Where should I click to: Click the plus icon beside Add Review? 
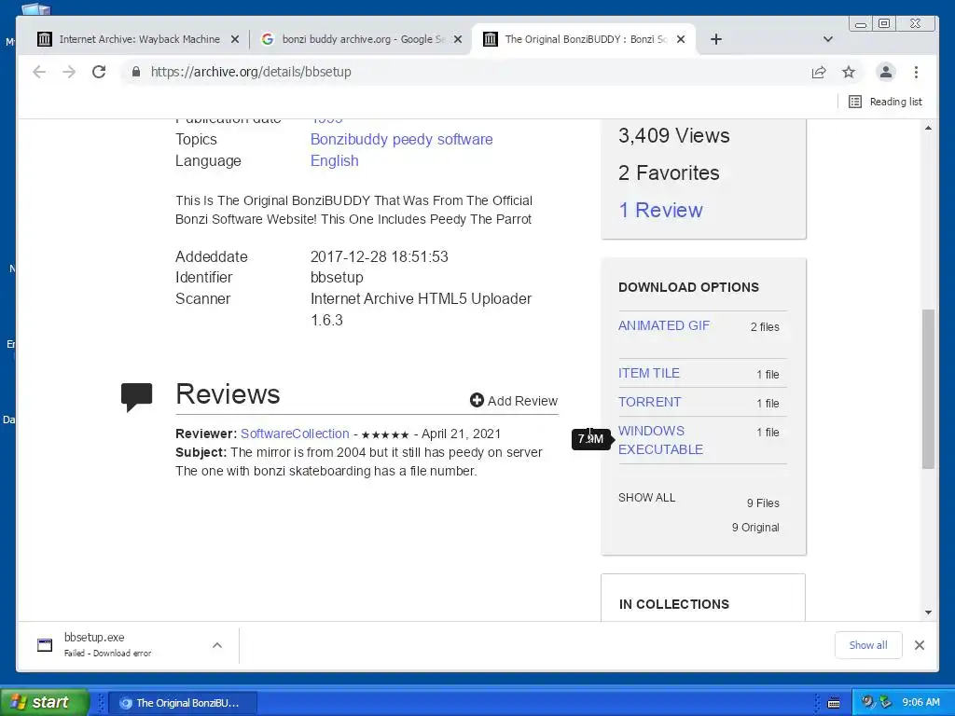click(x=477, y=400)
